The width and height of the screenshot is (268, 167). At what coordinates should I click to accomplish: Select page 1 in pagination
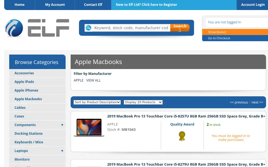point(250,102)
